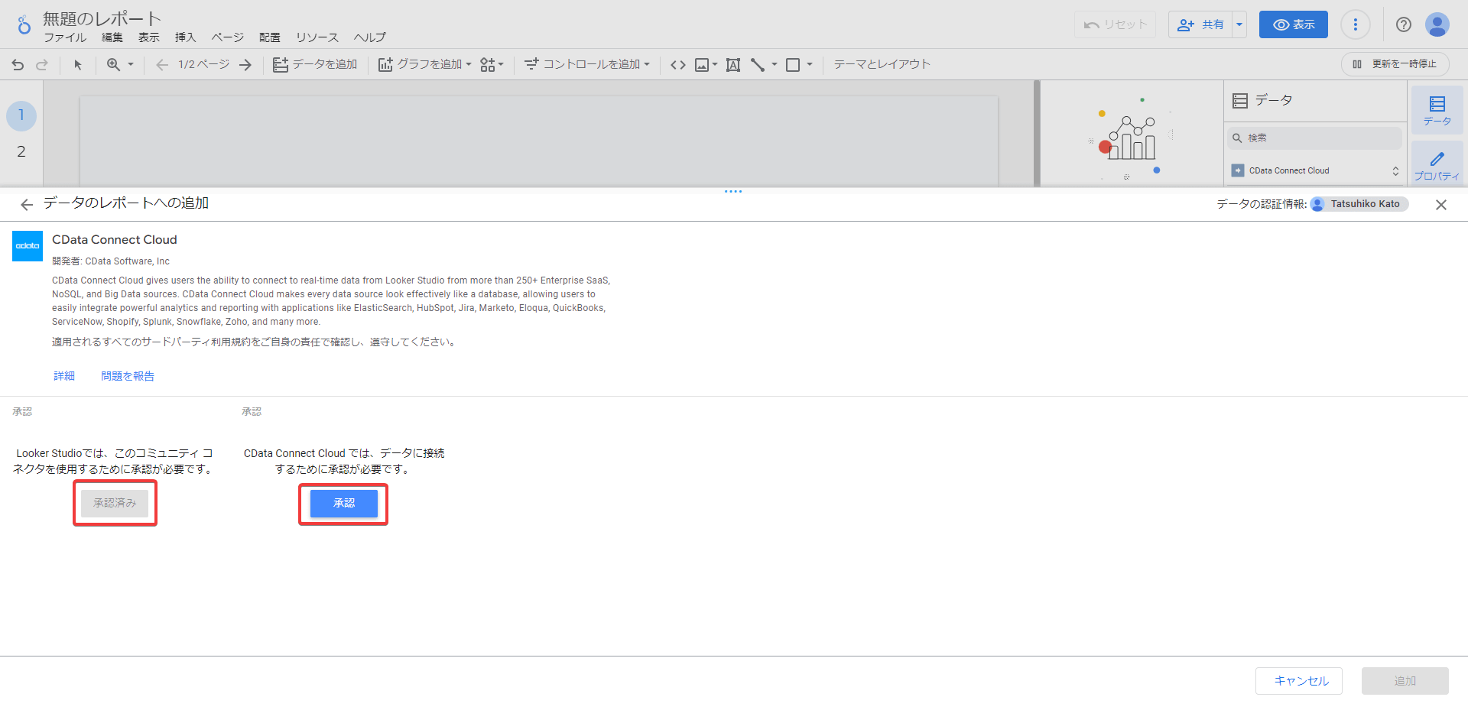This screenshot has height=710, width=1468.
Task: Click the 1/2ページ page indicator
Action: point(204,65)
